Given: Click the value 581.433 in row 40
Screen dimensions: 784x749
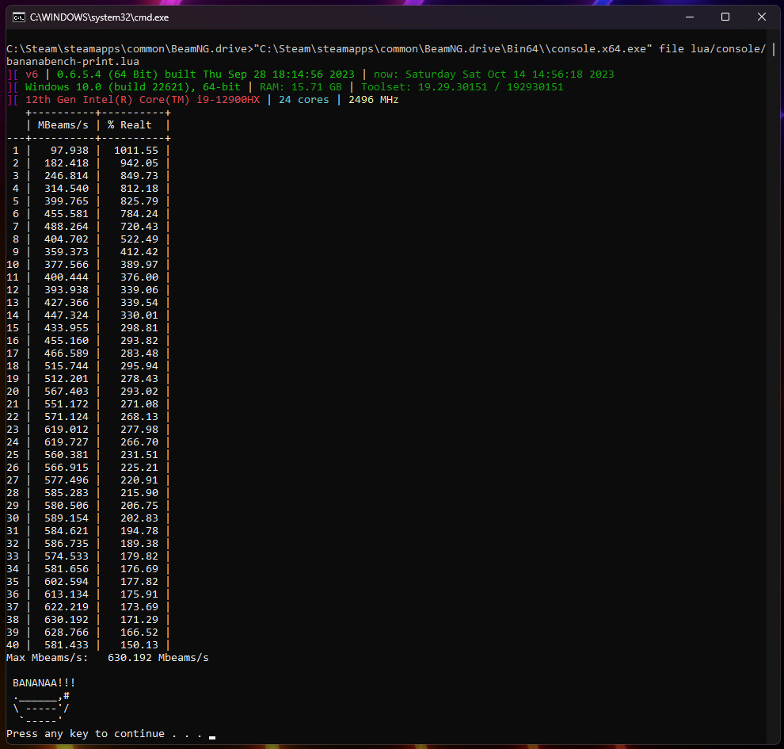Looking at the screenshot, I should pos(67,645).
